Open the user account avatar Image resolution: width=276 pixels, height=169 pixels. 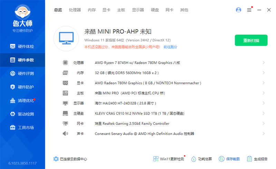click(238, 10)
